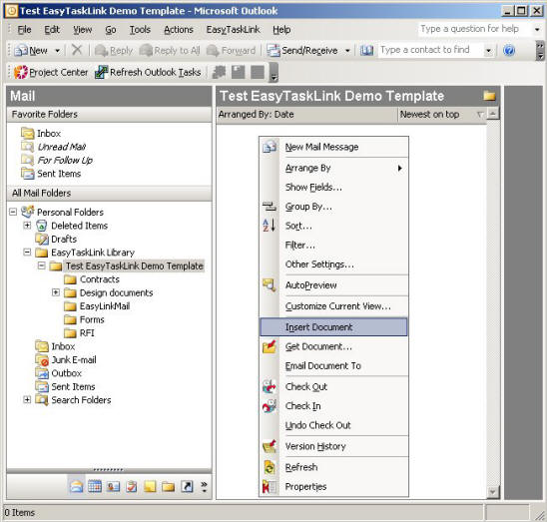Image resolution: width=547 pixels, height=522 pixels.
Task: Open Folder List in navigation bar
Action: click(x=169, y=486)
